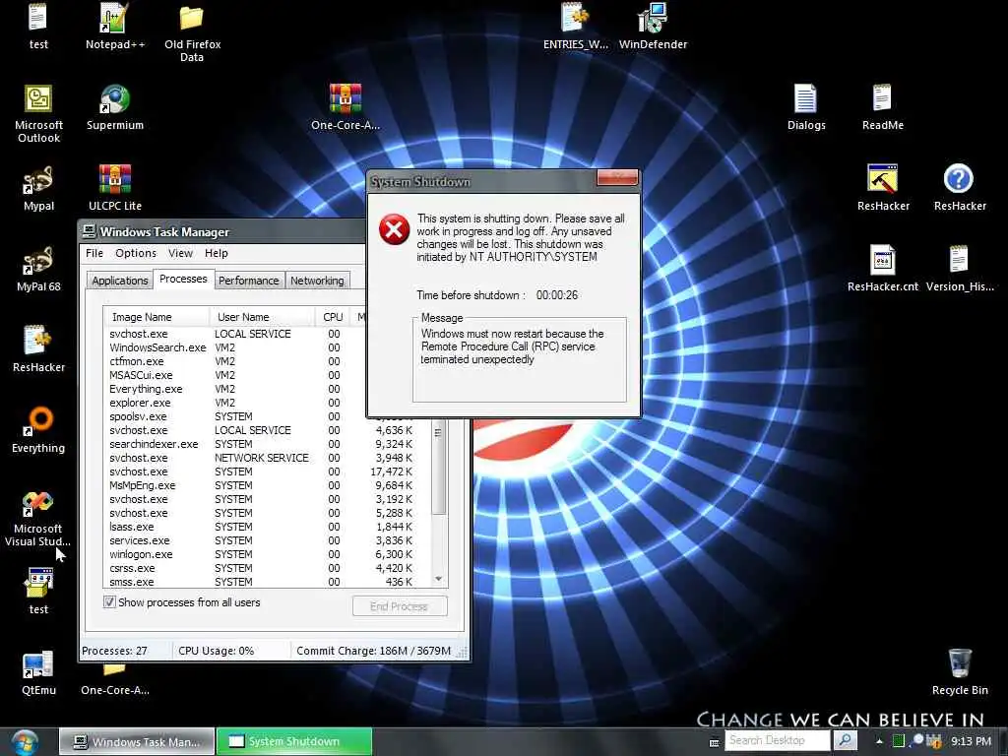This screenshot has width=1008, height=756.
Task: Select the smss.exe process row
Action: pyautogui.click(x=268, y=582)
